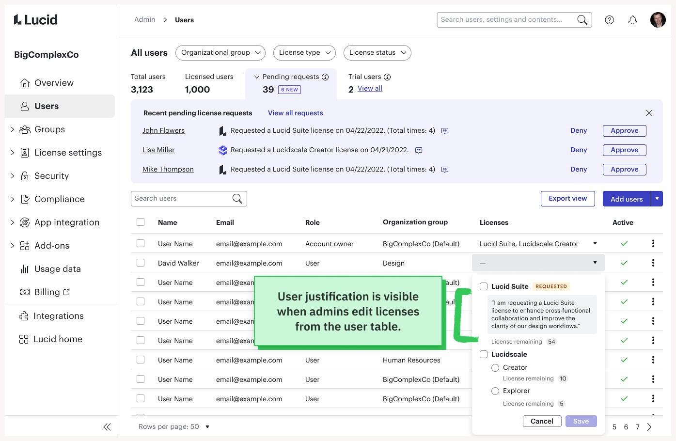Image resolution: width=676 pixels, height=441 pixels.
Task: Open License type filter dropdown
Action: (x=304, y=53)
